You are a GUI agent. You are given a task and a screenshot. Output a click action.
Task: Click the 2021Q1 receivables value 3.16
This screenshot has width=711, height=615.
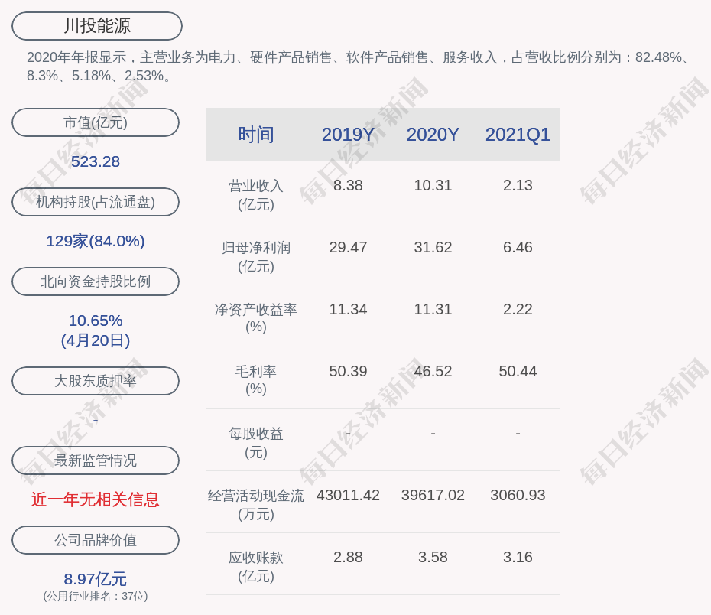pos(518,557)
